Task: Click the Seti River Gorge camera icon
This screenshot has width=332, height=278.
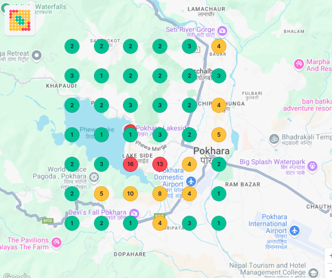Action: (222, 31)
